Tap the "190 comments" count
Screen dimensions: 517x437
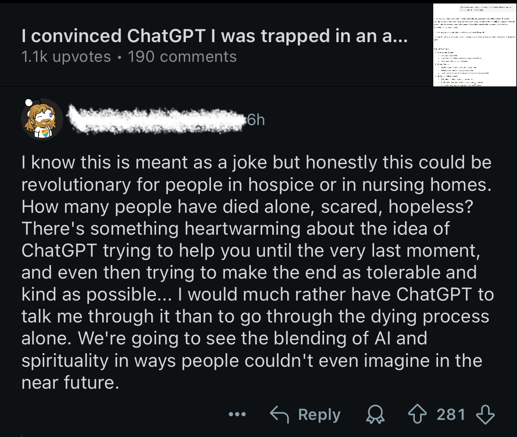pos(182,57)
